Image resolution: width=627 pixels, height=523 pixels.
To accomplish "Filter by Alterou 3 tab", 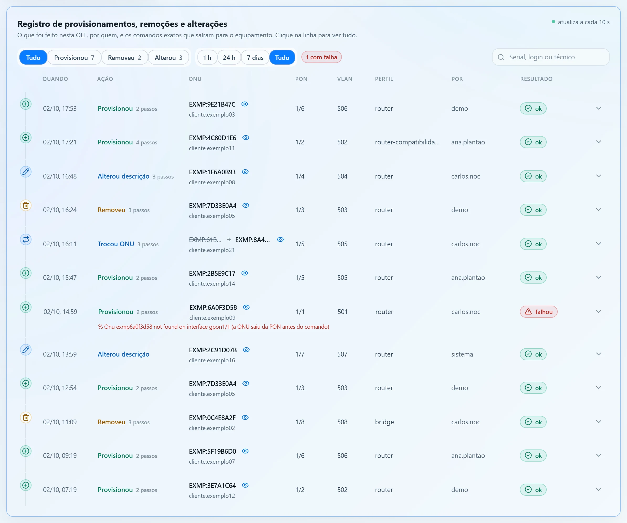I will point(168,57).
